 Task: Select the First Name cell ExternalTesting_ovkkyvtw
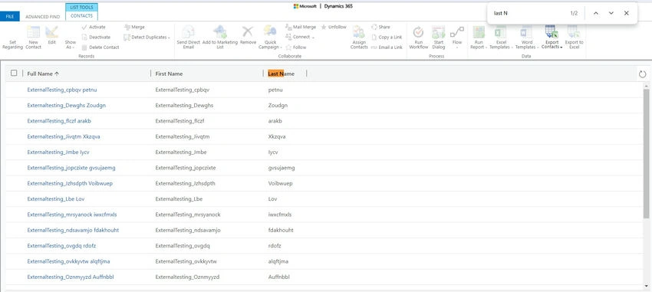click(186, 261)
